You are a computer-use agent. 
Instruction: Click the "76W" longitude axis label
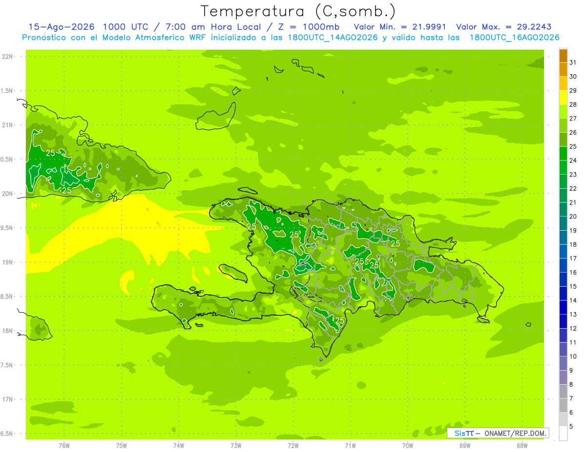(x=64, y=446)
